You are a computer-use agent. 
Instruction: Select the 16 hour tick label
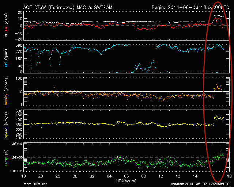[212, 176]
